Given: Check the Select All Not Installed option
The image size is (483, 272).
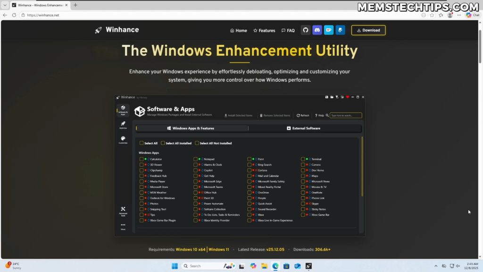Looking at the screenshot, I should (x=196, y=143).
